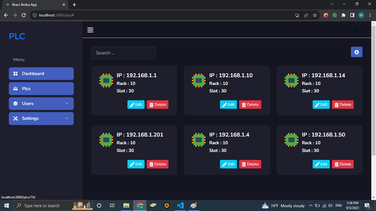Open Task View on taskbar
Viewport: 376px width, 211px height.
pyautogui.click(x=112, y=205)
